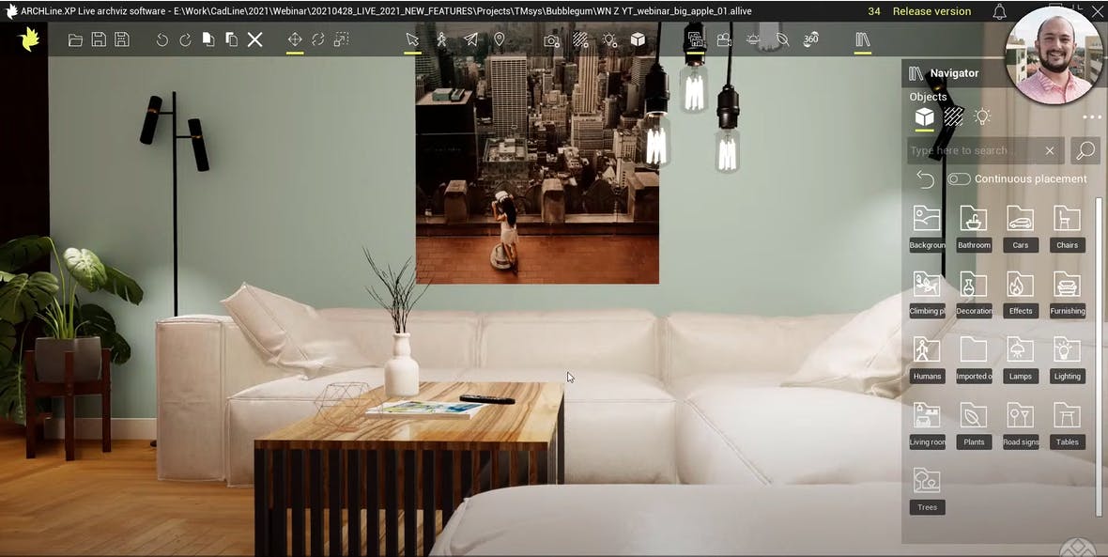
Task: Open the video camera recording tool
Action: [x=724, y=39]
